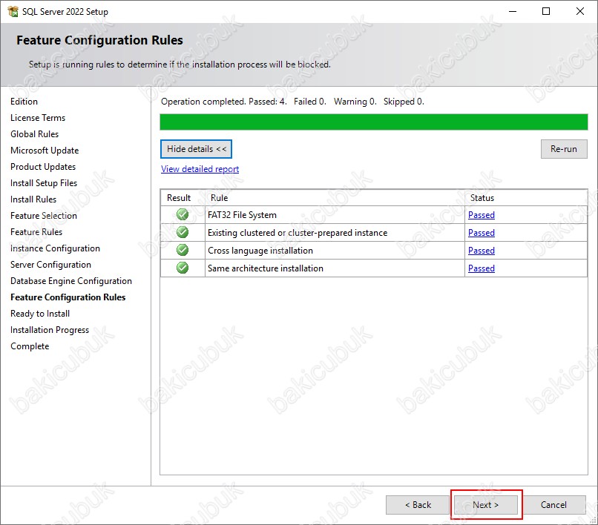This screenshot has width=598, height=525.
Task: Select the Database Engine Configuration step
Action: pyautogui.click(x=71, y=281)
